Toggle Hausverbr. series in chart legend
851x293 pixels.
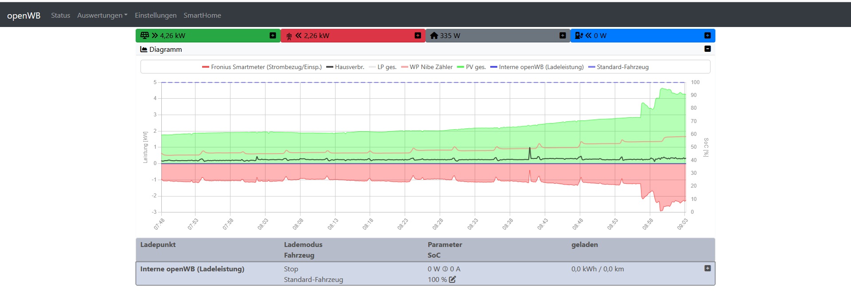click(x=349, y=67)
